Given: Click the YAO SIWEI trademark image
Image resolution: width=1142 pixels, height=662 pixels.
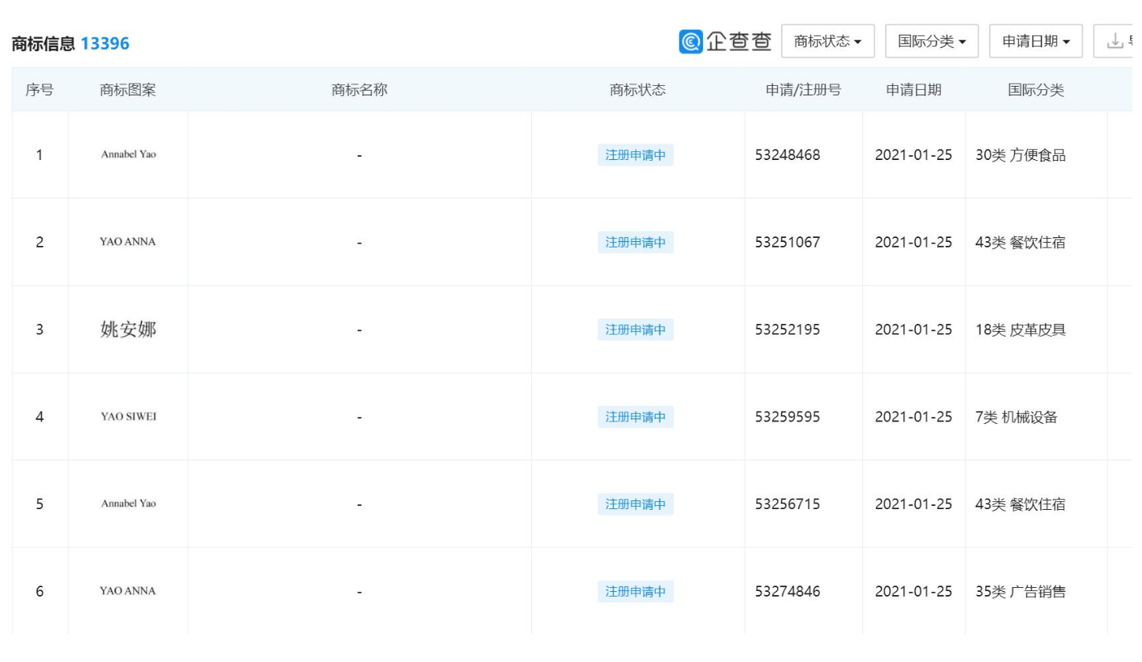Looking at the screenshot, I should coord(128,417).
